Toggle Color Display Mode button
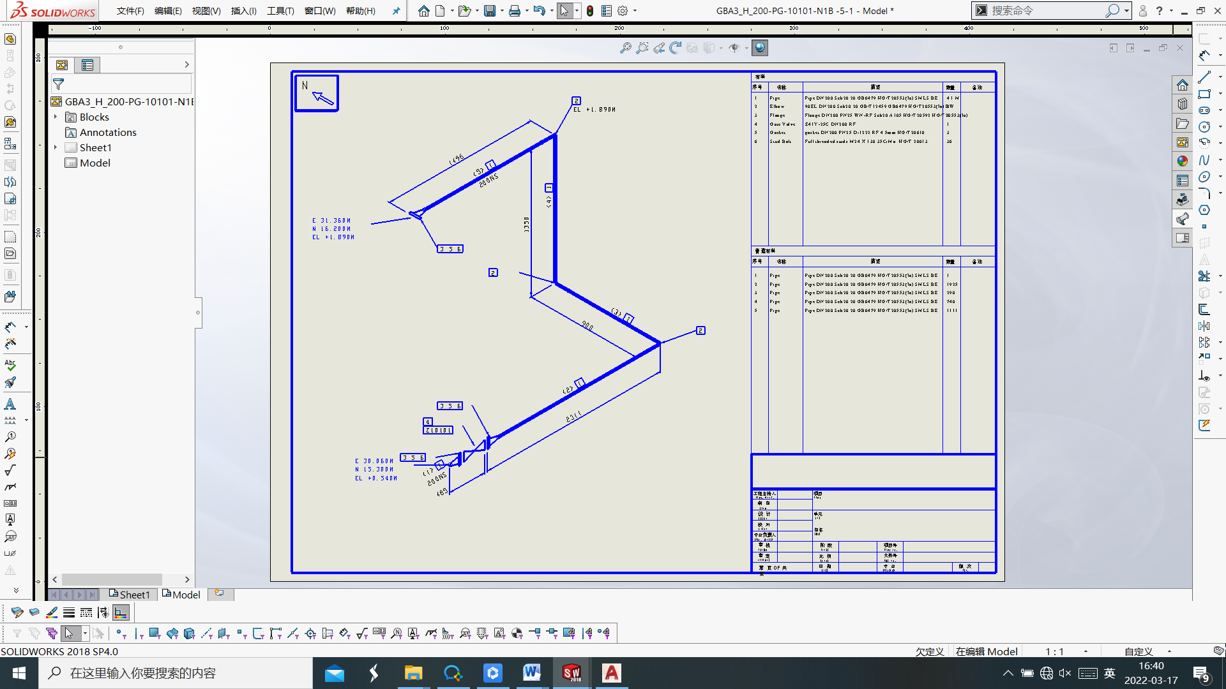 [x=121, y=612]
